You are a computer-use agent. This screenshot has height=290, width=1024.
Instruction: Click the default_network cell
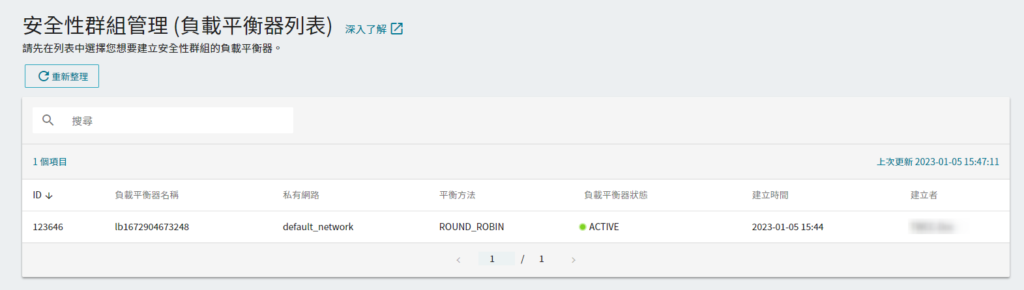click(x=318, y=227)
